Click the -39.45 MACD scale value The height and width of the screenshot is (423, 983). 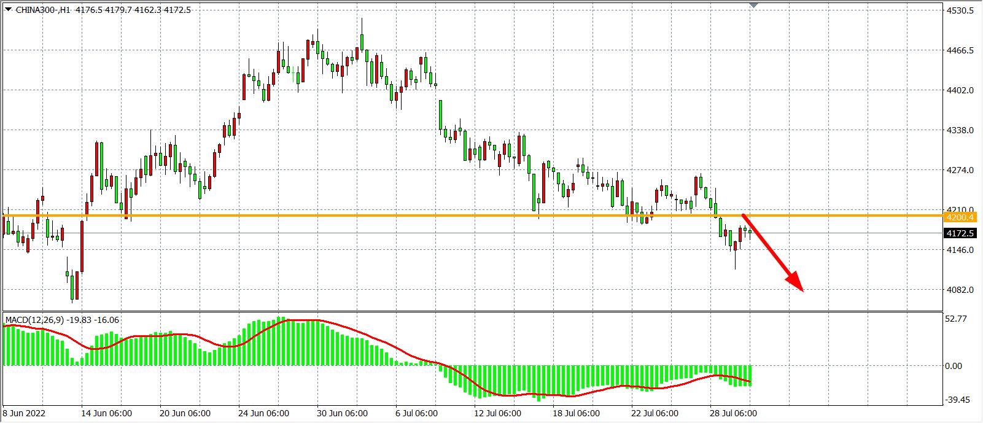pyautogui.click(x=959, y=400)
